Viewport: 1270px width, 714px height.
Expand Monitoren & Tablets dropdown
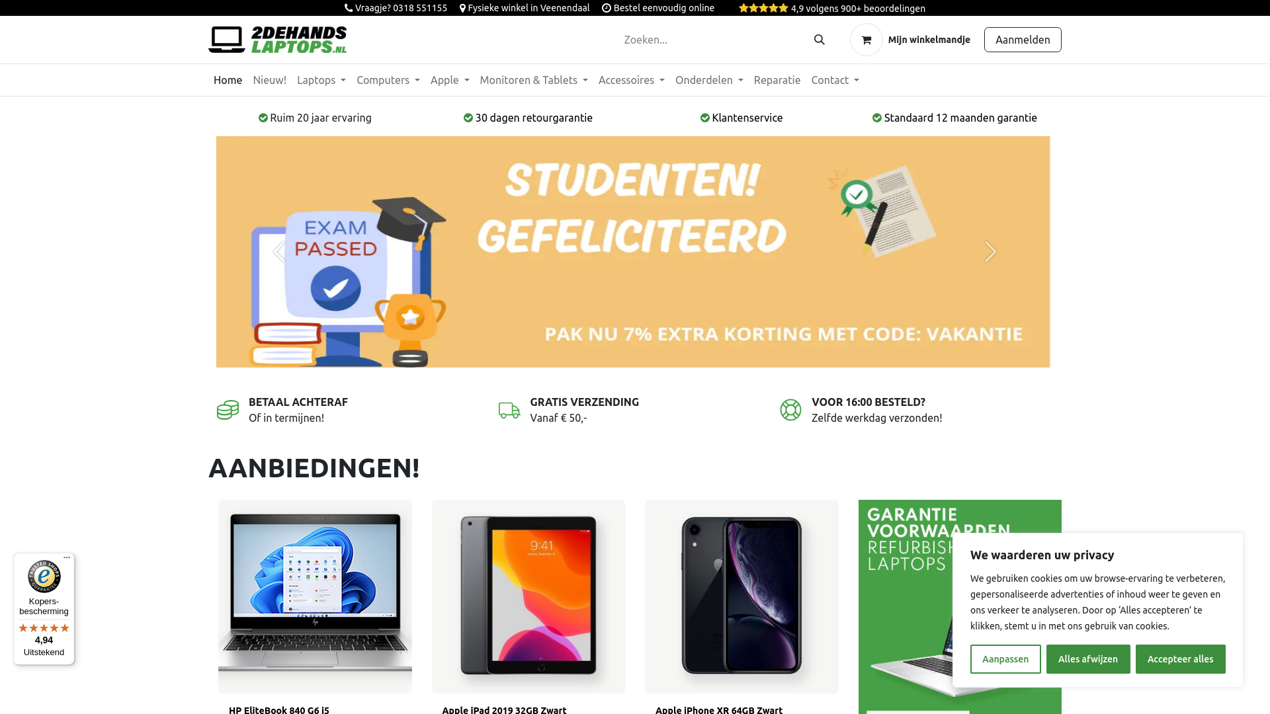click(533, 80)
